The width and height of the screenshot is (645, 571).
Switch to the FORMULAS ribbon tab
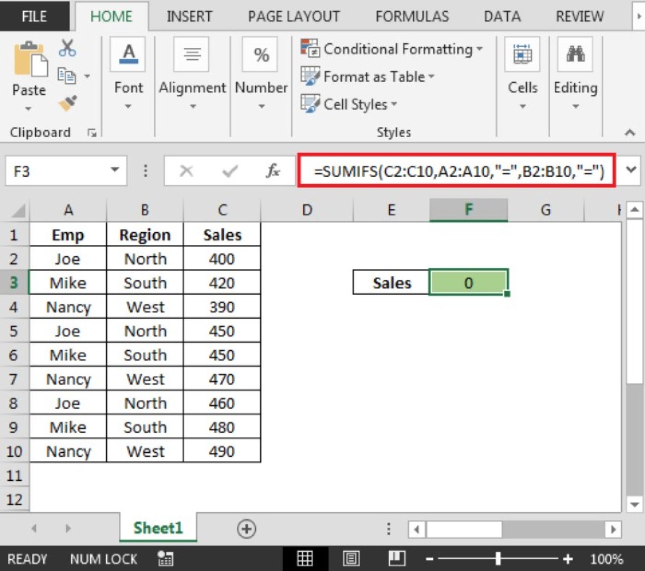point(412,16)
